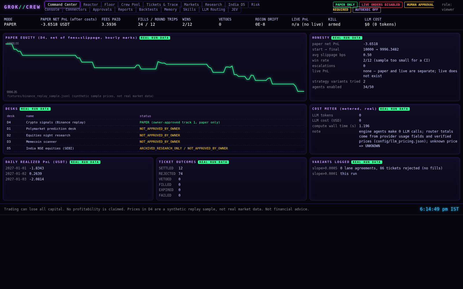463x289 pixels.
Task: Click the KILL armed status
Action: pos(334,22)
